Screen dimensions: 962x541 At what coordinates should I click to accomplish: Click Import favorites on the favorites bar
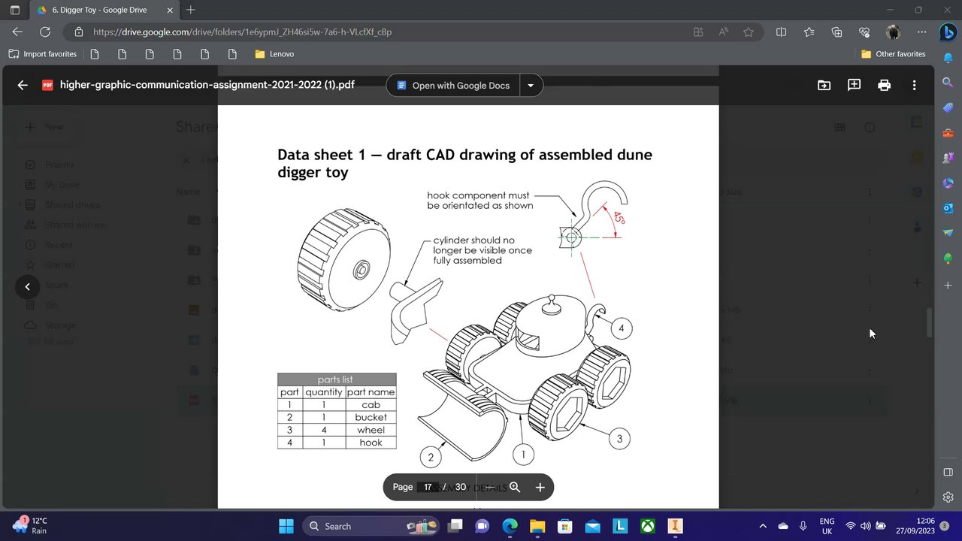[43, 54]
